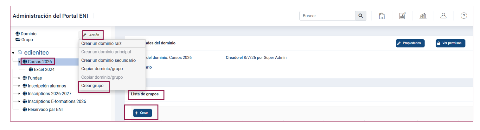The image size is (480, 130).
Task: Choose Crear grupo from menu
Action: [93, 86]
